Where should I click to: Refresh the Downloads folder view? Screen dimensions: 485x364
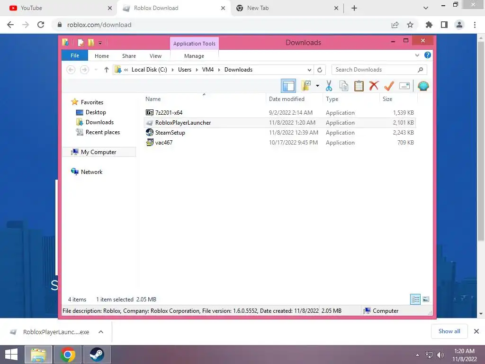(x=320, y=70)
